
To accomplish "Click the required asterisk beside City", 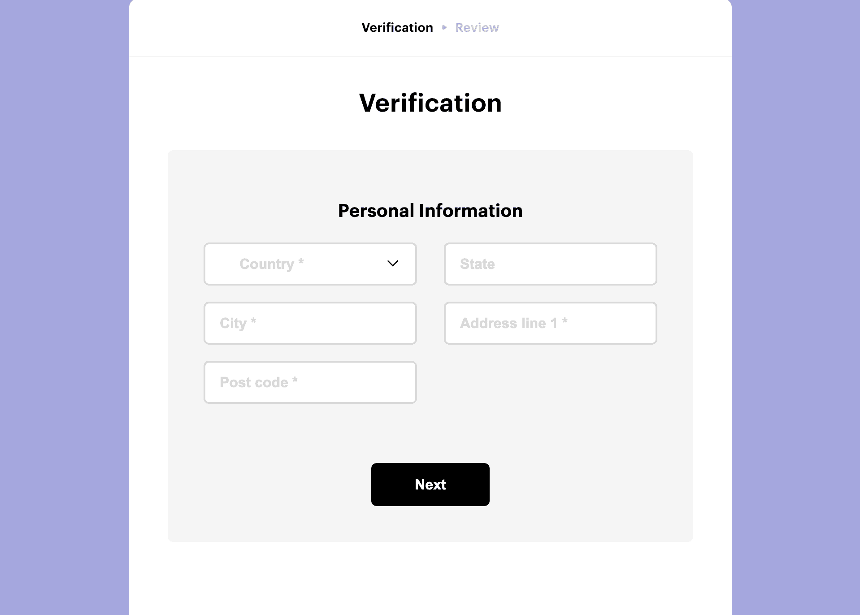I will (x=253, y=320).
